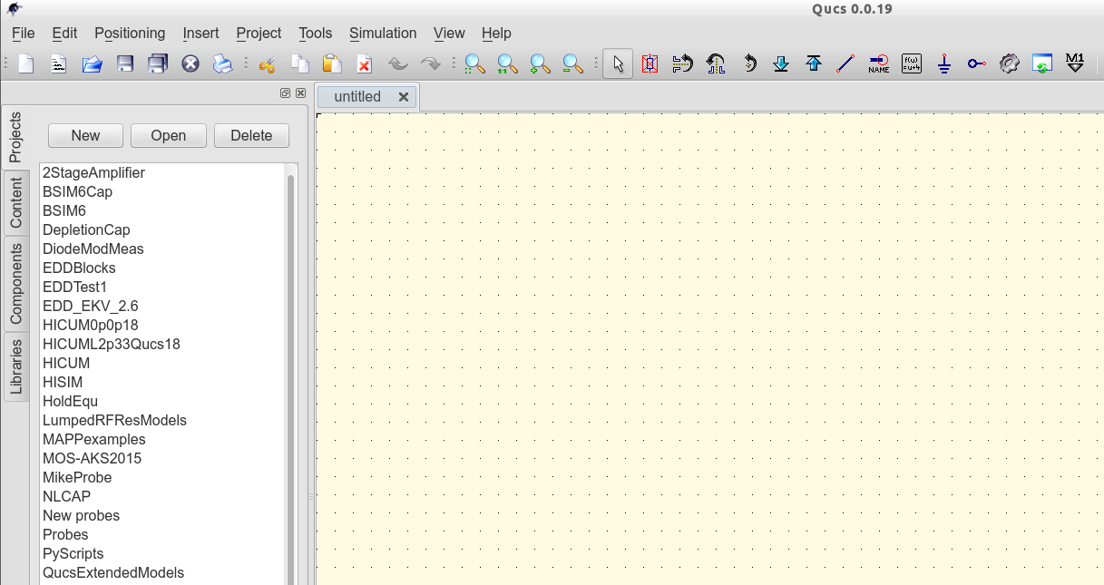Switch to the Components side tab
Screen dimensions: 1104x585
(x=15, y=284)
